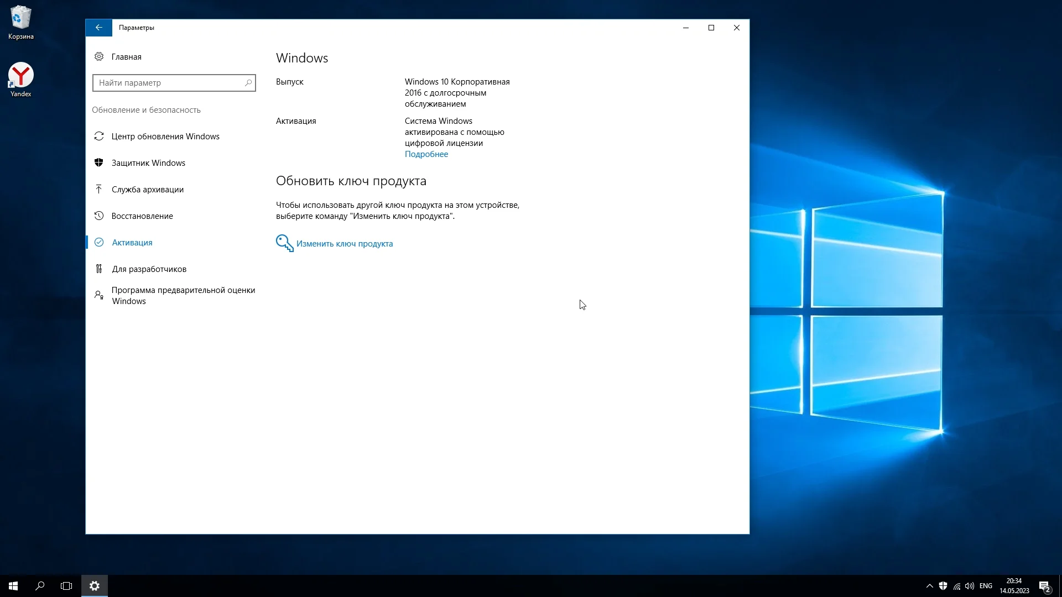The width and height of the screenshot is (1062, 597).
Task: Open Task View on taskbar
Action: pyautogui.click(x=66, y=586)
